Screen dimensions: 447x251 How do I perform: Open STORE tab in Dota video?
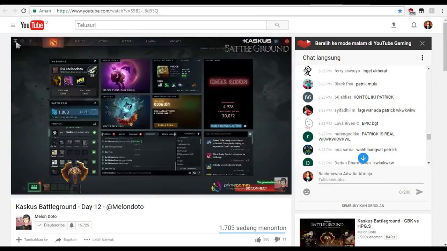click(x=103, y=41)
